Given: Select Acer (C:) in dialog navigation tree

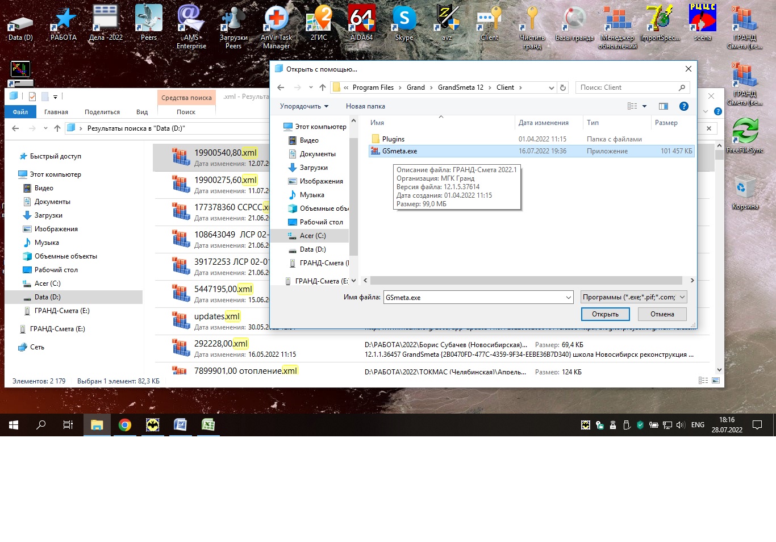Looking at the screenshot, I should [312, 236].
